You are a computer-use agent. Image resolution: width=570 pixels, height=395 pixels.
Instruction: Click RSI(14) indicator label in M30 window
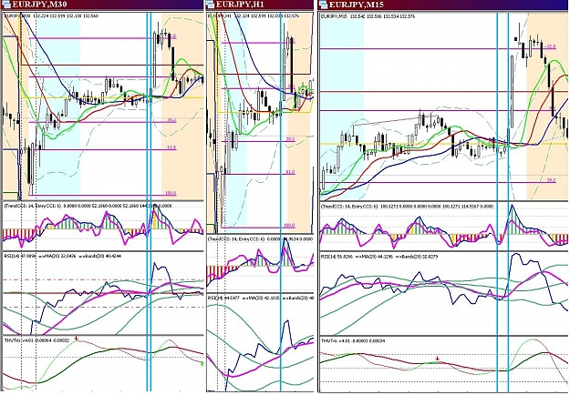point(13,256)
